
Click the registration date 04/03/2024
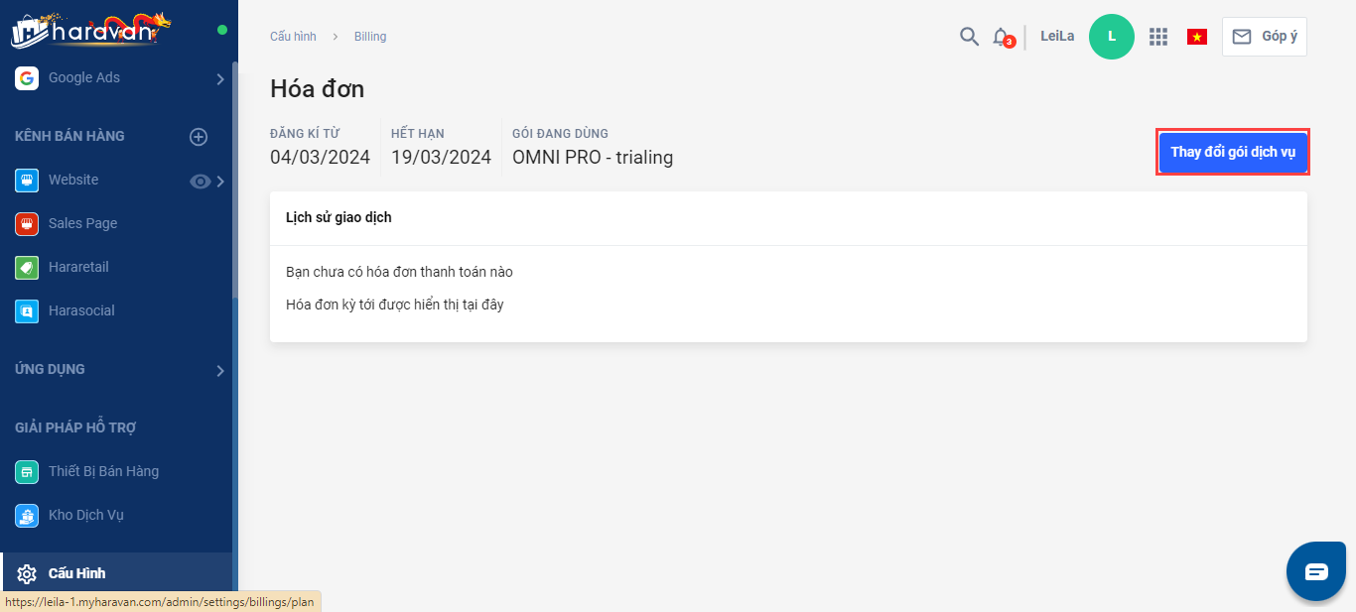[x=320, y=158]
